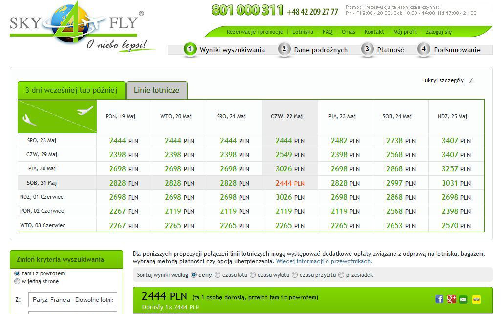Pick 2568 PLN in the CZW 29 Maj row
The image size is (503, 314).
(401, 155)
